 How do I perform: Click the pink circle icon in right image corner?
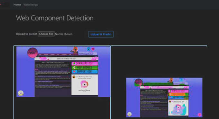200,115
